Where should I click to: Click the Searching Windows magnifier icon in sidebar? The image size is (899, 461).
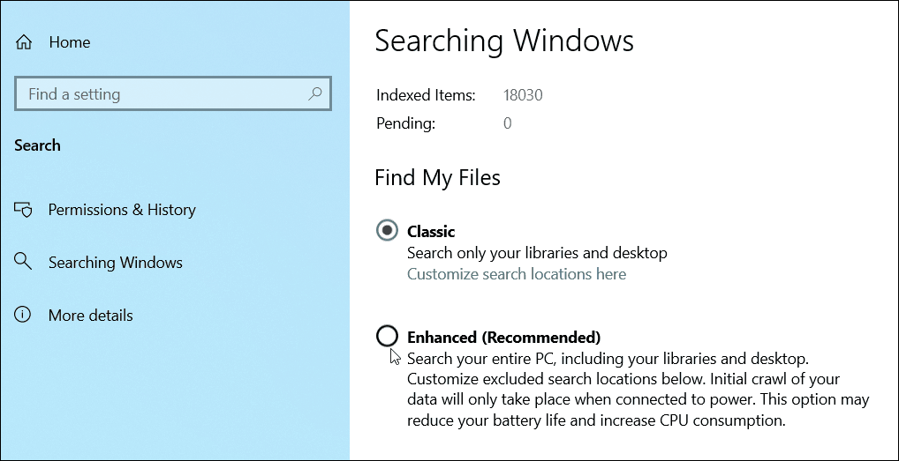coord(23,263)
